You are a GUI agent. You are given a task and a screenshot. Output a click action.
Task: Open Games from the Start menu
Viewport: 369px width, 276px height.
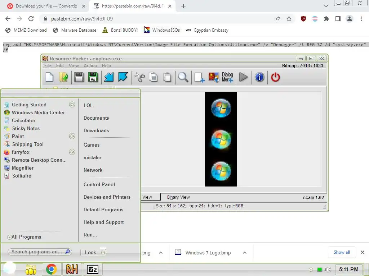pos(92,145)
